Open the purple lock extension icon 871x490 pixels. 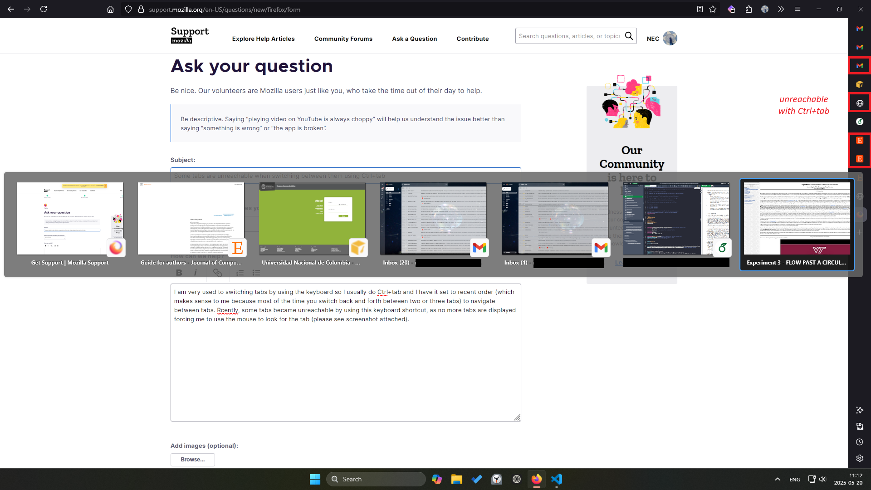[731, 9]
